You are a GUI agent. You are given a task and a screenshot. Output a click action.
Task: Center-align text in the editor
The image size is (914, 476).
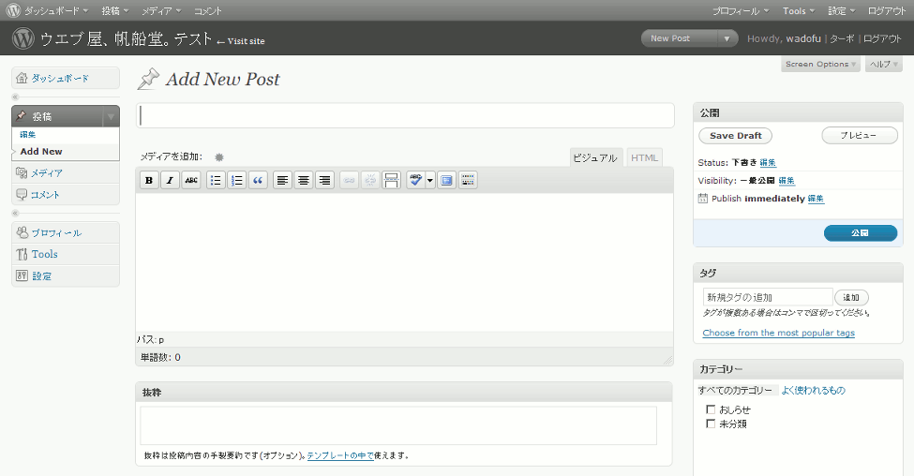coord(304,180)
